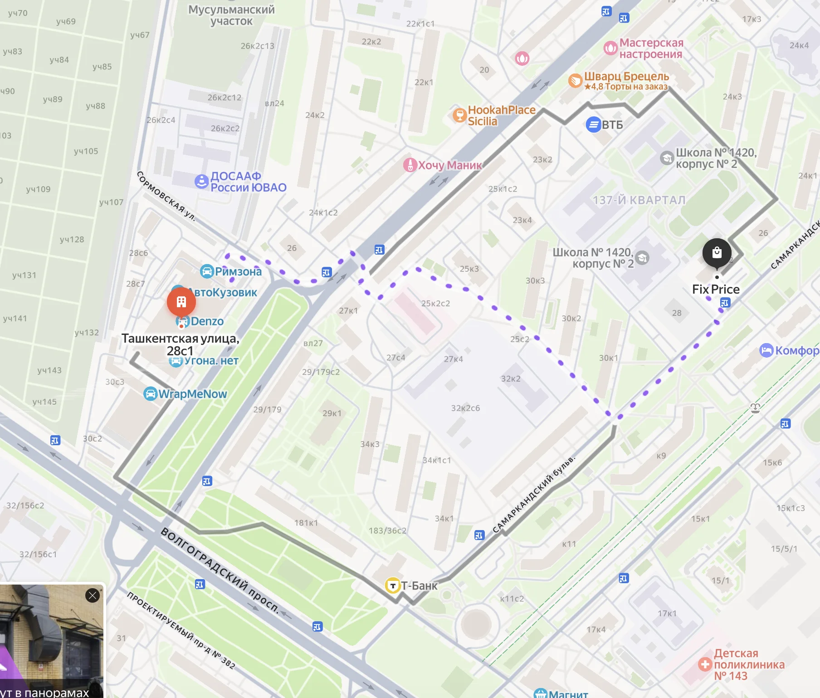
Task: Click the Denzo place label
Action: (x=207, y=321)
